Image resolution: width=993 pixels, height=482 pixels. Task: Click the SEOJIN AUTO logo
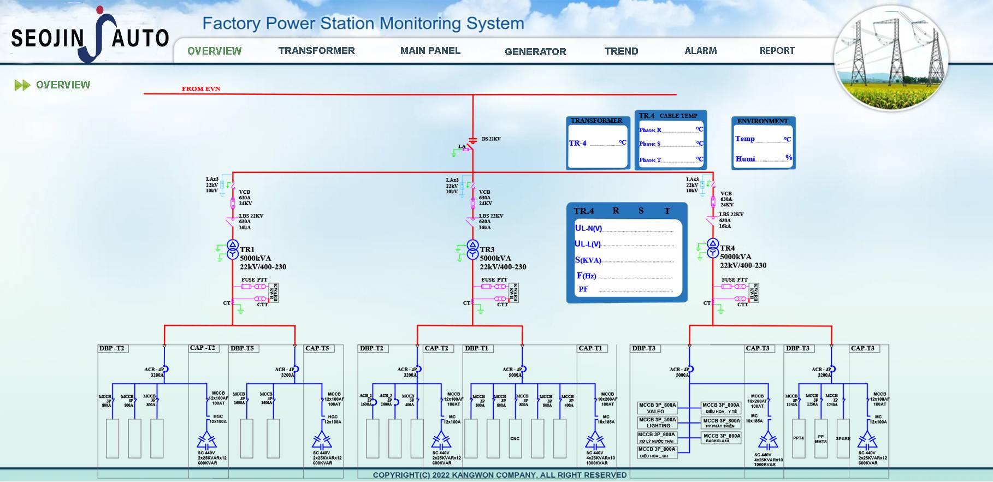[90, 35]
